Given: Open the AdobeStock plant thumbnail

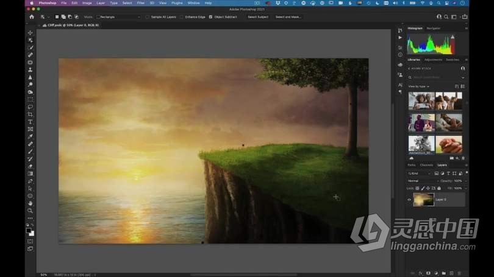Looking at the screenshot, I should [421, 145].
